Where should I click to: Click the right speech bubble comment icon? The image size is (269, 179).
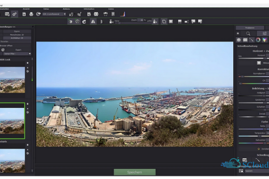coord(200,21)
